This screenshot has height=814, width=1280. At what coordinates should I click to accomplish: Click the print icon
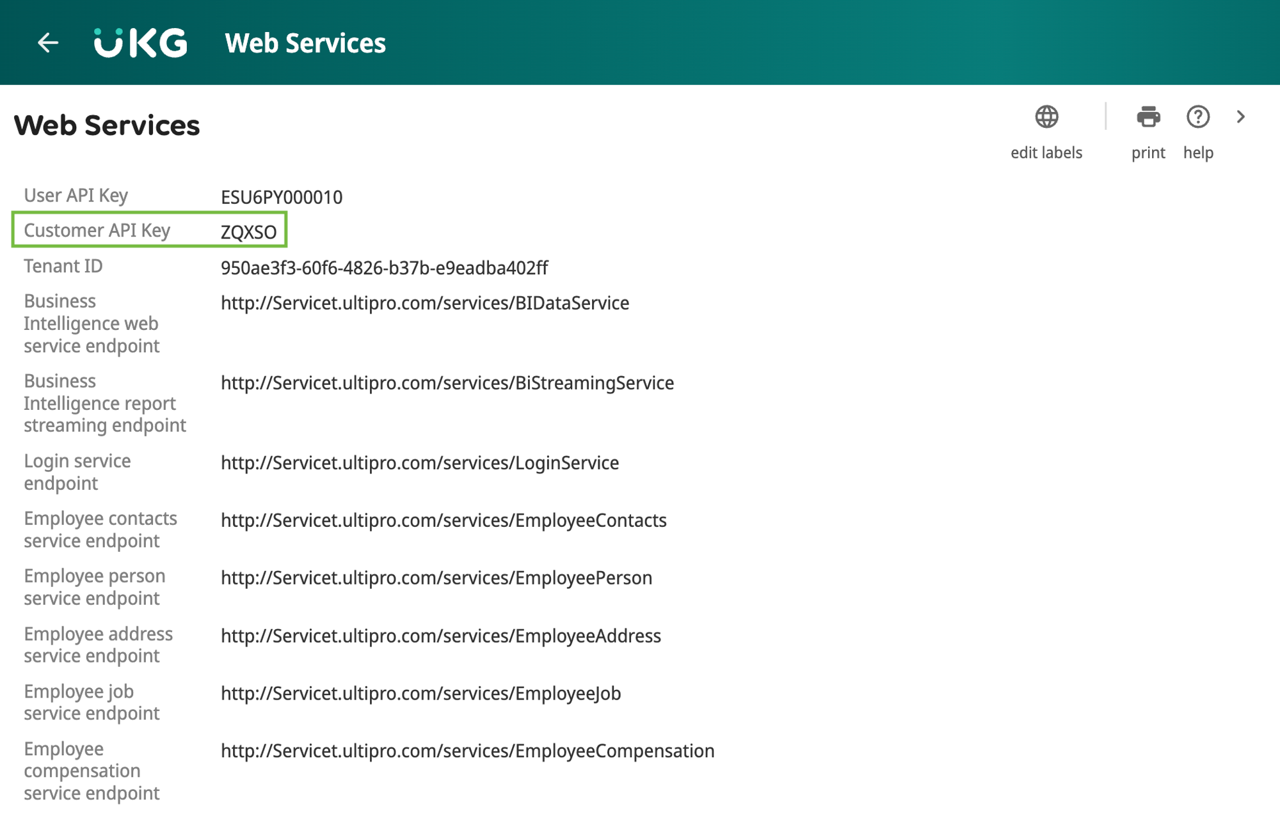tap(1148, 118)
